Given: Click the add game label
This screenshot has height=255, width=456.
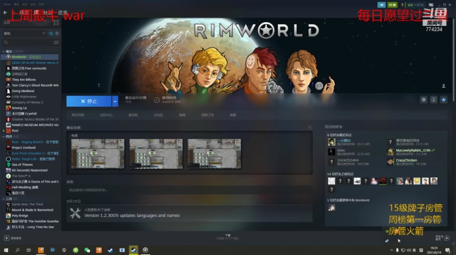Looking at the screenshot, I should tap(16, 238).
